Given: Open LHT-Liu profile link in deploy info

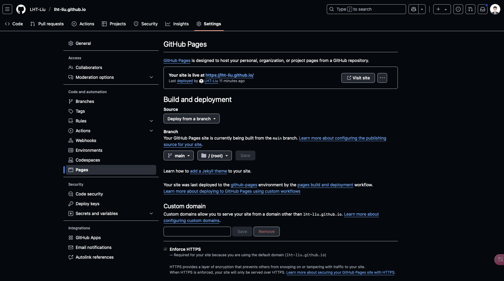Looking at the screenshot, I should tap(211, 81).
